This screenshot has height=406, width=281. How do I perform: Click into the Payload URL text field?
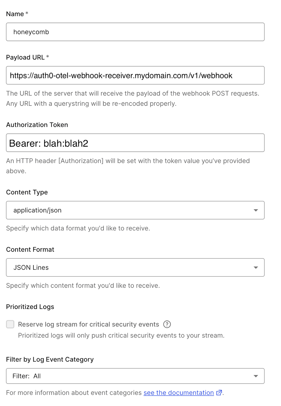135,75
